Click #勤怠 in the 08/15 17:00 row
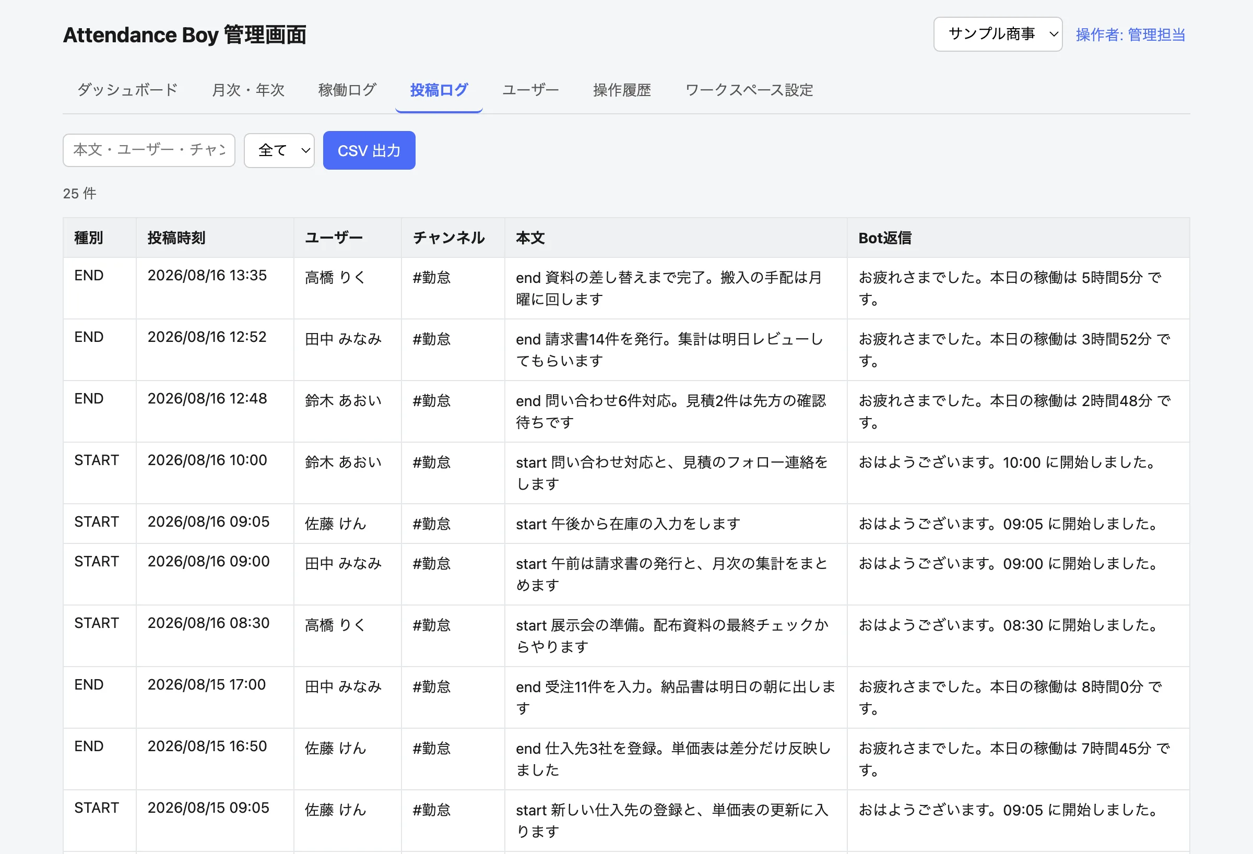 pyautogui.click(x=431, y=686)
